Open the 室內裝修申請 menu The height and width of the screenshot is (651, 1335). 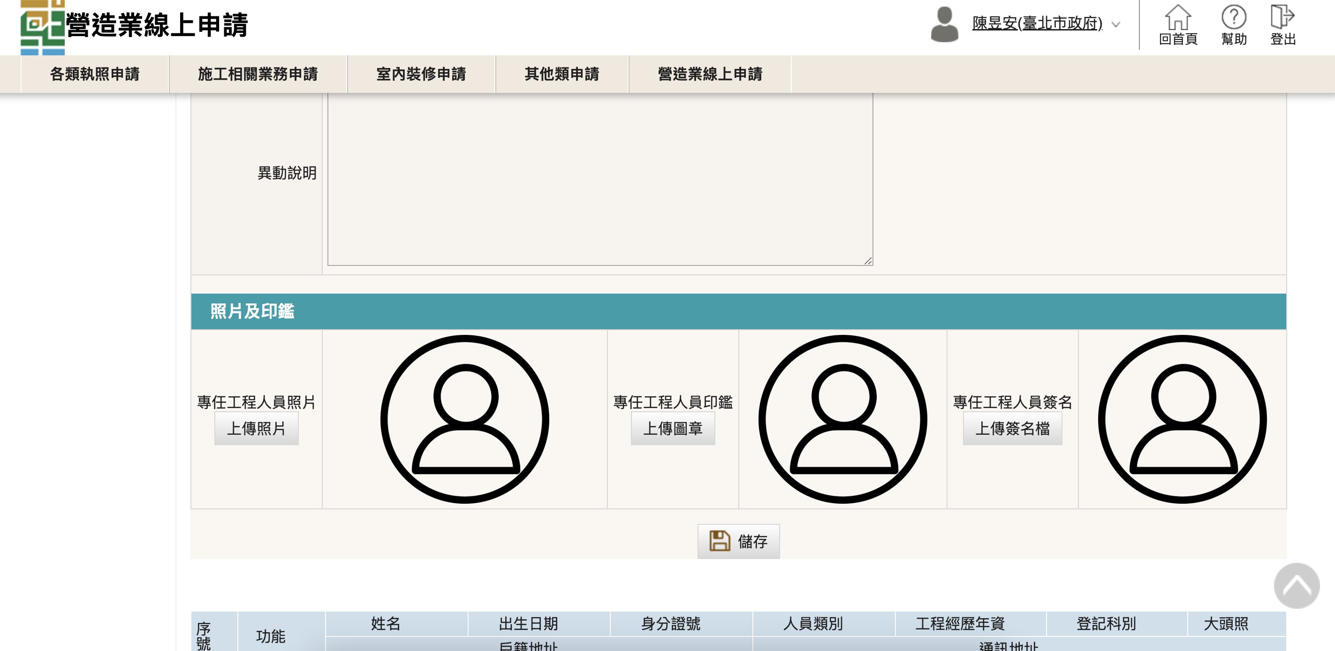tap(421, 74)
